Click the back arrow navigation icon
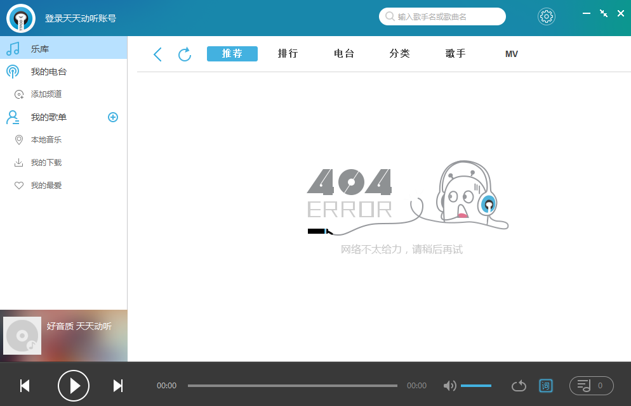The width and height of the screenshot is (631, 406). pyautogui.click(x=158, y=54)
